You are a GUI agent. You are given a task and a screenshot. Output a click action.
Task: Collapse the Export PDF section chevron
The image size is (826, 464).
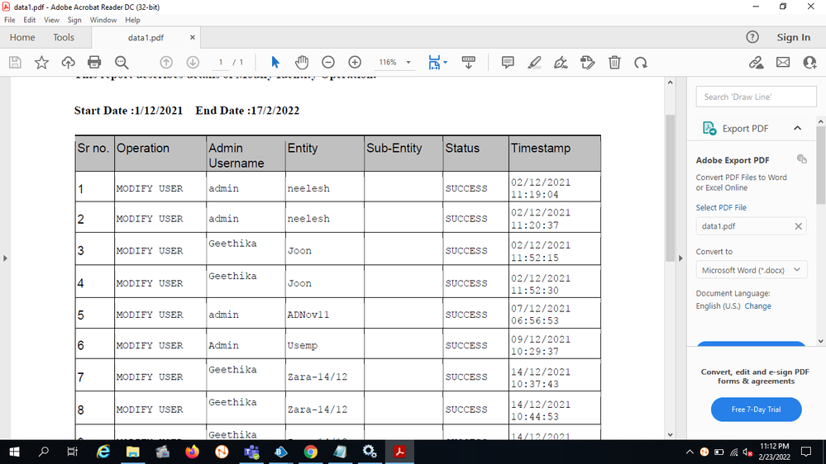point(798,128)
